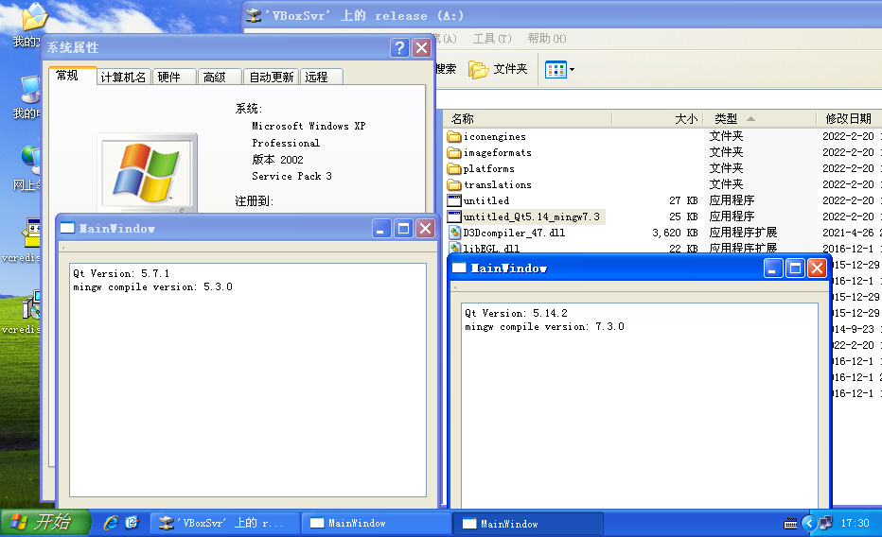Screen dimensions: 882x537
Task: Open the upper vcredist desktop icon
Action: (x=32, y=233)
